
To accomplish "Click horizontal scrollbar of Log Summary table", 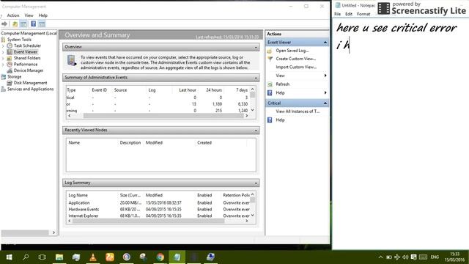I will 148,221.
